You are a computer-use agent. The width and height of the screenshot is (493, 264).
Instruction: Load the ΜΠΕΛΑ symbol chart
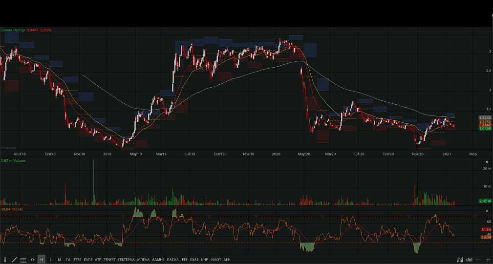pos(143,260)
